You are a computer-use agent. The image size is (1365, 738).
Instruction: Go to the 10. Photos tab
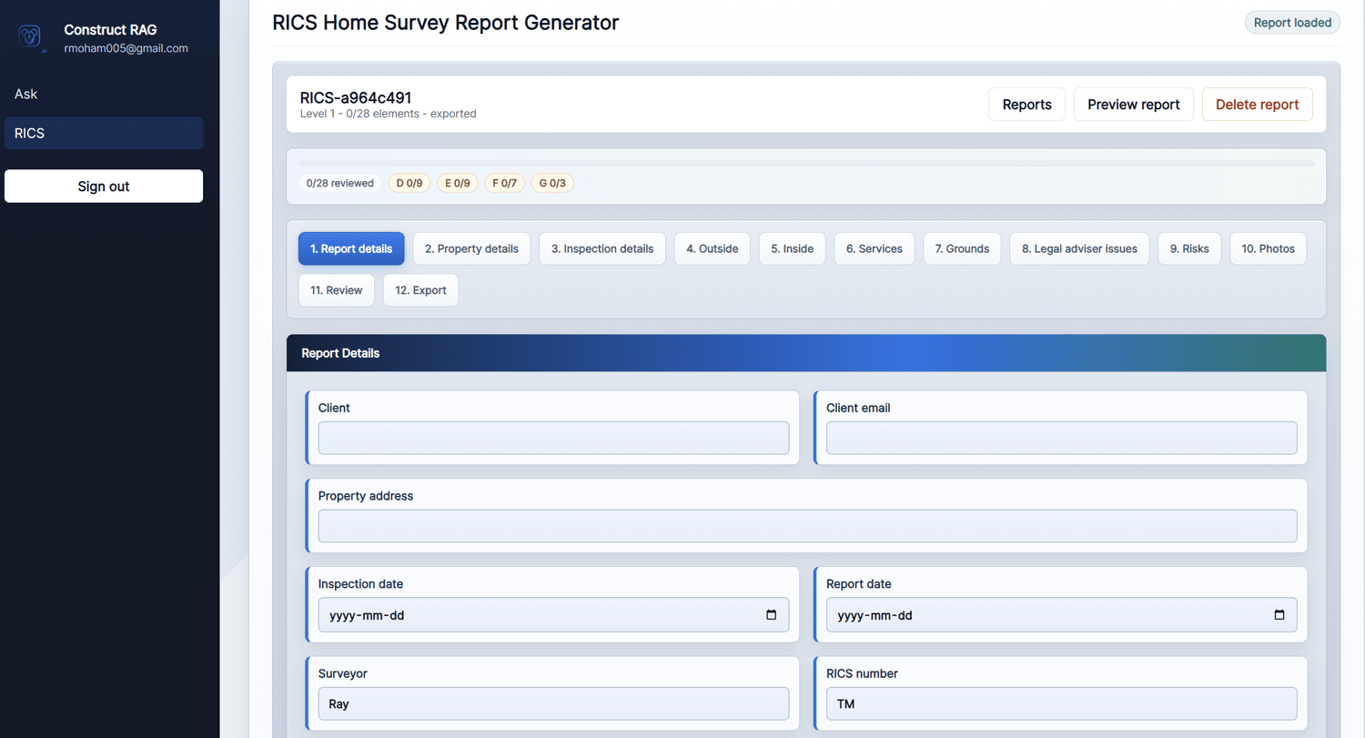point(1268,248)
